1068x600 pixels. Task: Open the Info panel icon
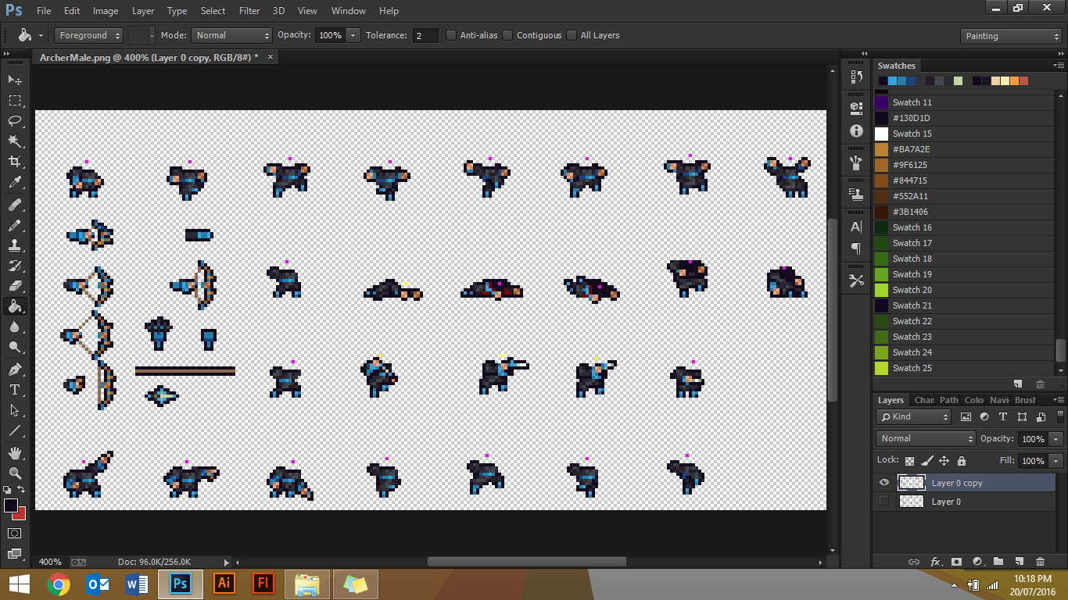[856, 131]
